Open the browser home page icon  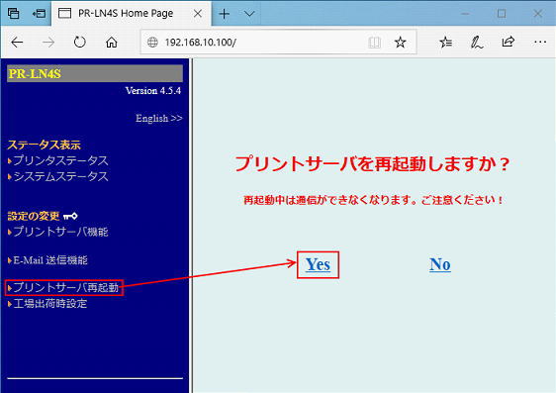click(x=112, y=43)
